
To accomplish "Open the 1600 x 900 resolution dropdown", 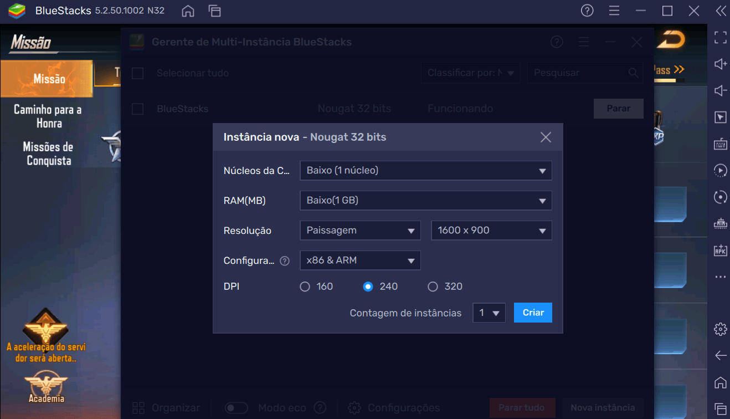I will coord(491,231).
